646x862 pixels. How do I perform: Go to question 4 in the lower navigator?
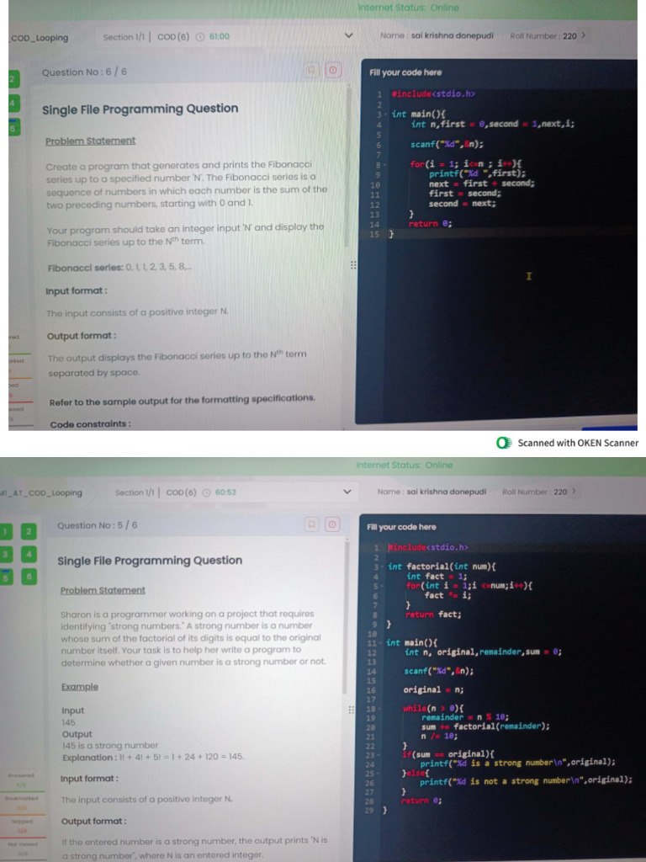[29, 554]
